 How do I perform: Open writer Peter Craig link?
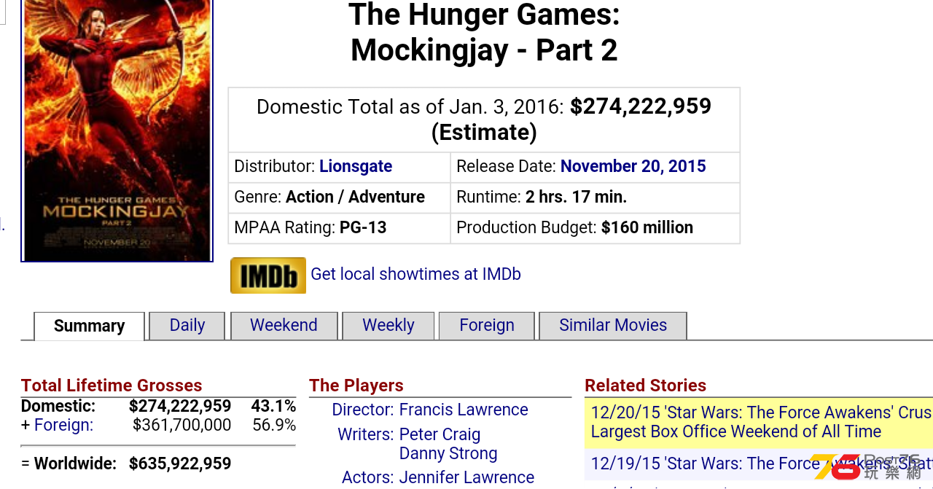tap(440, 434)
